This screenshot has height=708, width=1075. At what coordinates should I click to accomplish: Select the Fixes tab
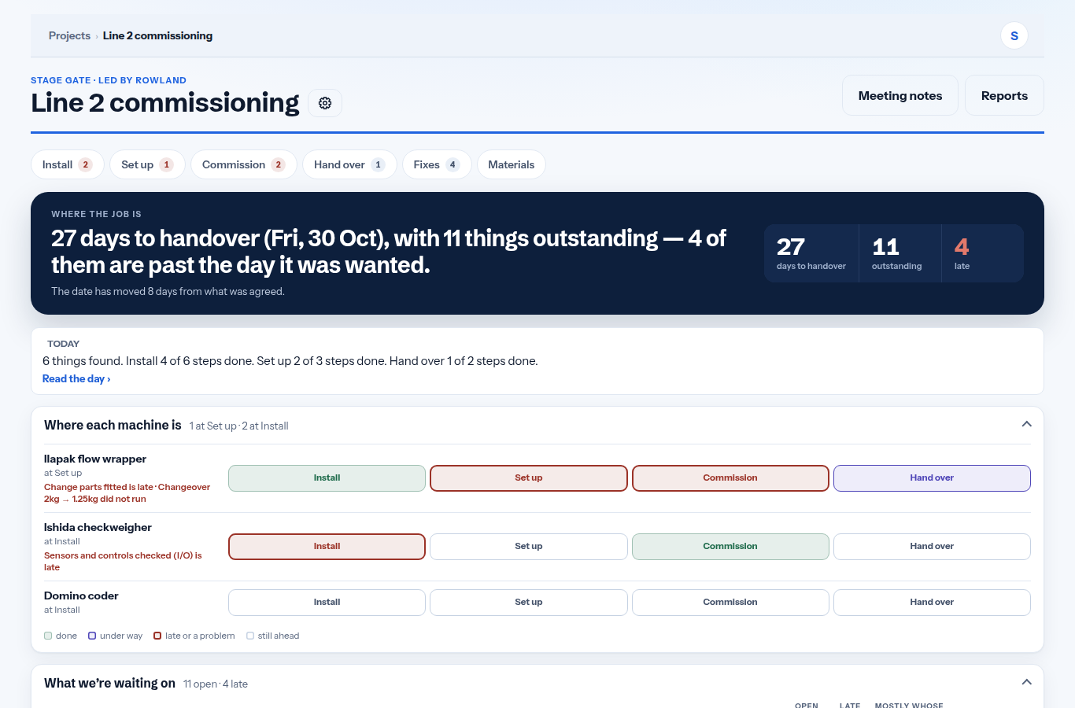click(x=437, y=164)
